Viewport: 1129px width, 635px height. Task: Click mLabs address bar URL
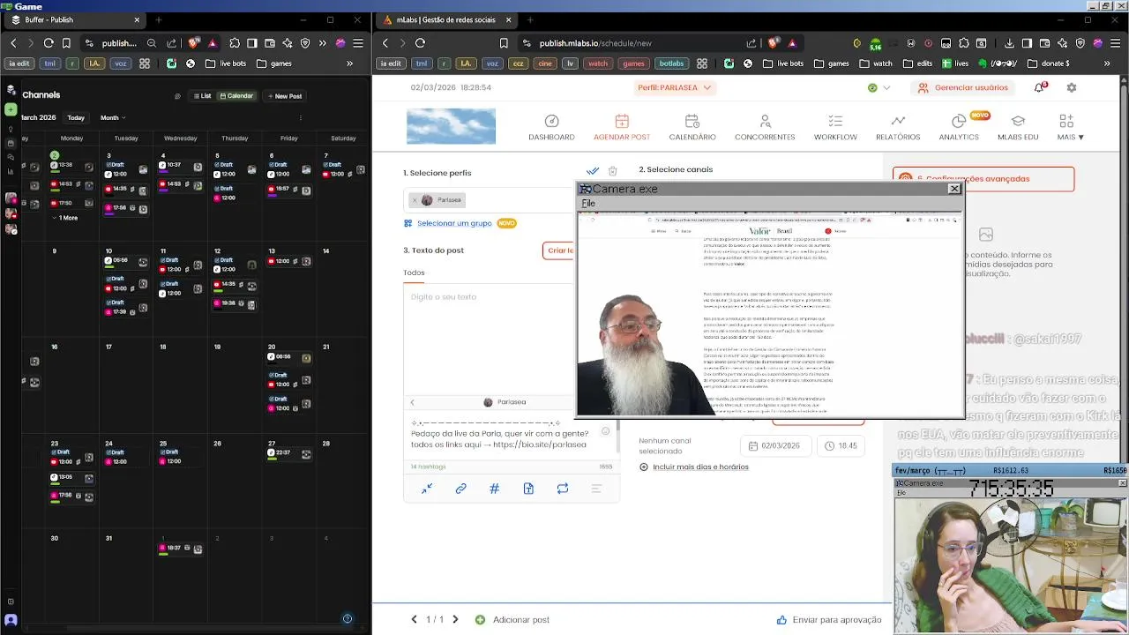(595, 43)
